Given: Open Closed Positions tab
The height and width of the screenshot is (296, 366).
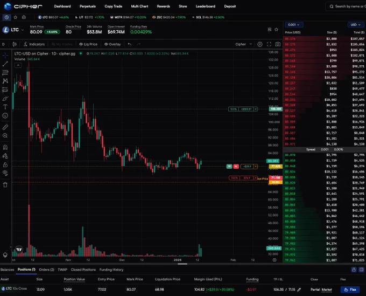Looking at the screenshot, I should point(83,270).
